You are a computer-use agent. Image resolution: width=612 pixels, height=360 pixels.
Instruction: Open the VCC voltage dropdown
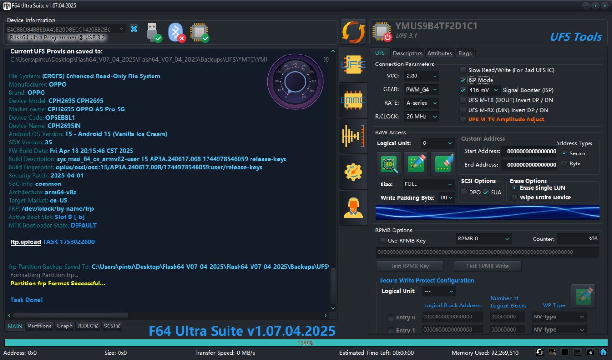(x=421, y=76)
